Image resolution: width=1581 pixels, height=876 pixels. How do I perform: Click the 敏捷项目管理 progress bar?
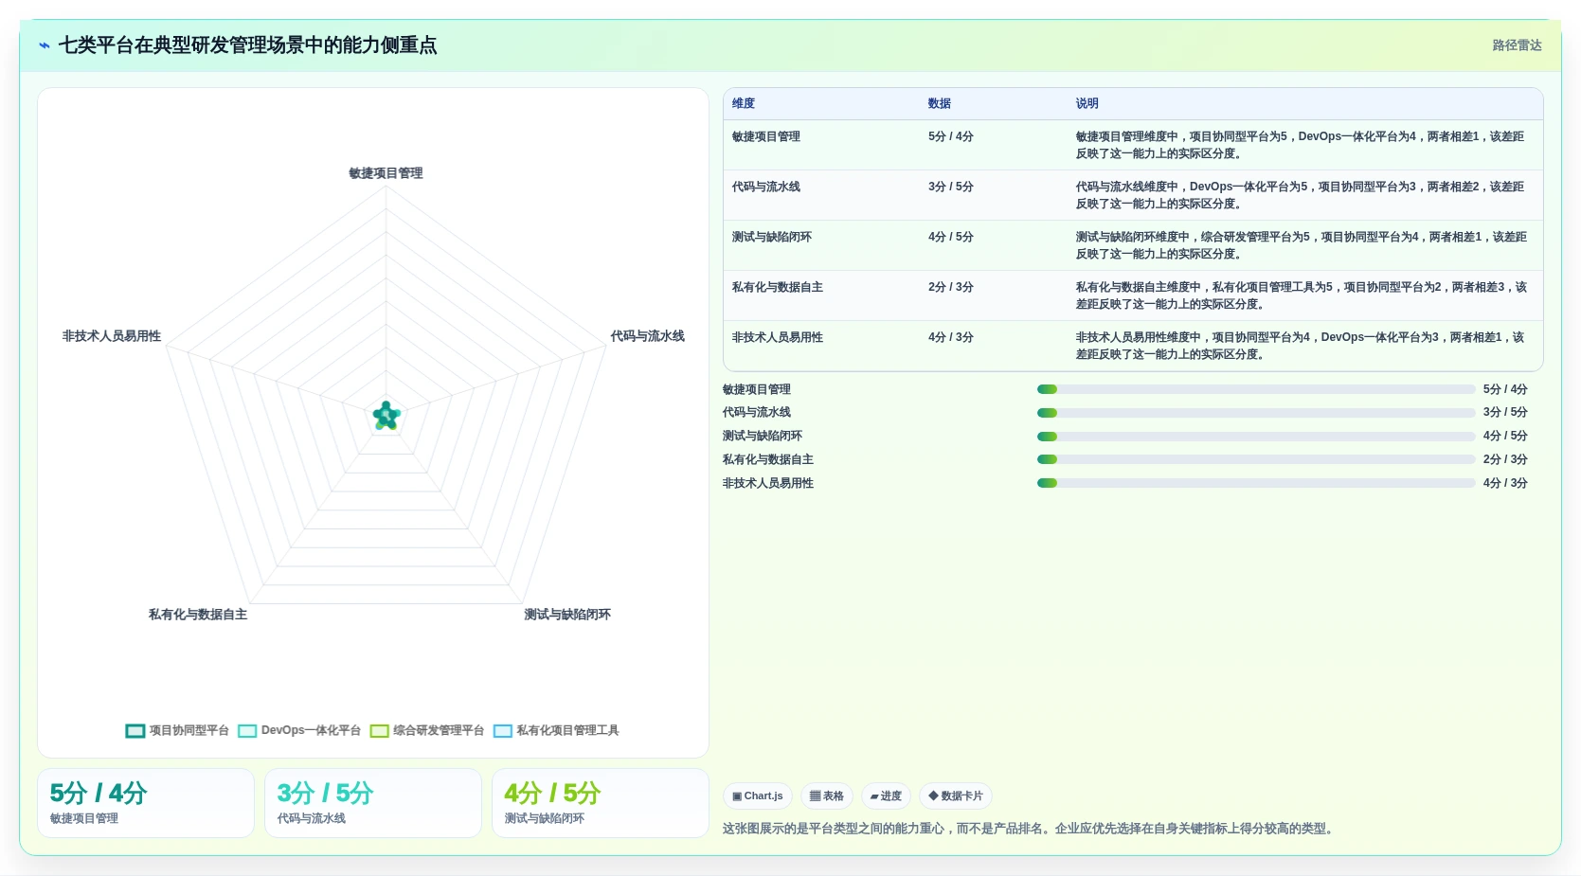pyautogui.click(x=1256, y=389)
